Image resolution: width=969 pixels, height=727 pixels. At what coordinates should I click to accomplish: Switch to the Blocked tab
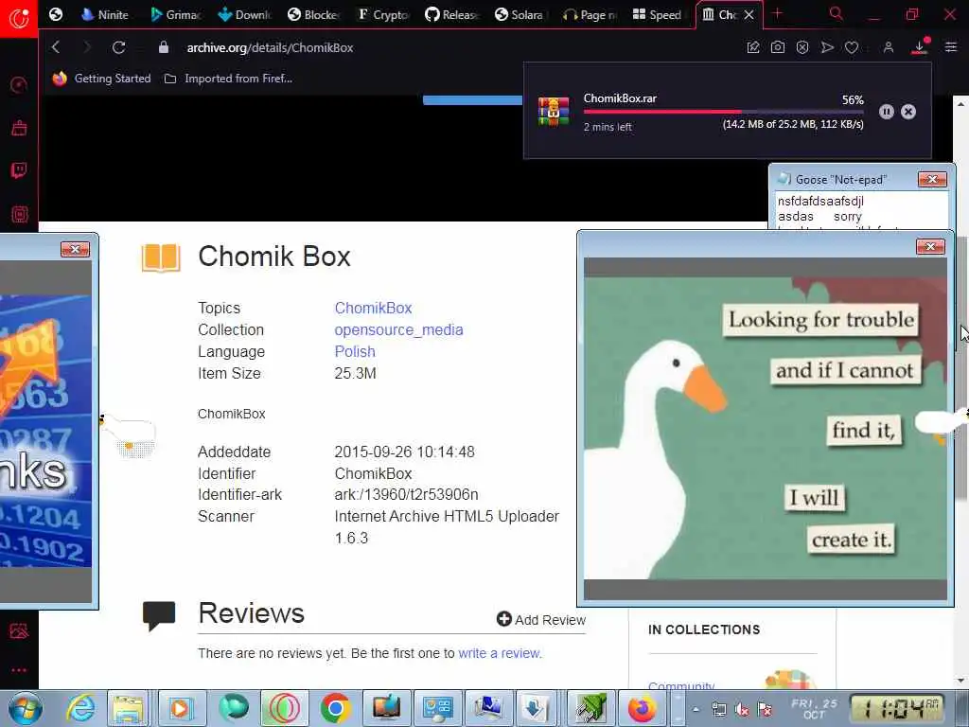(x=314, y=14)
